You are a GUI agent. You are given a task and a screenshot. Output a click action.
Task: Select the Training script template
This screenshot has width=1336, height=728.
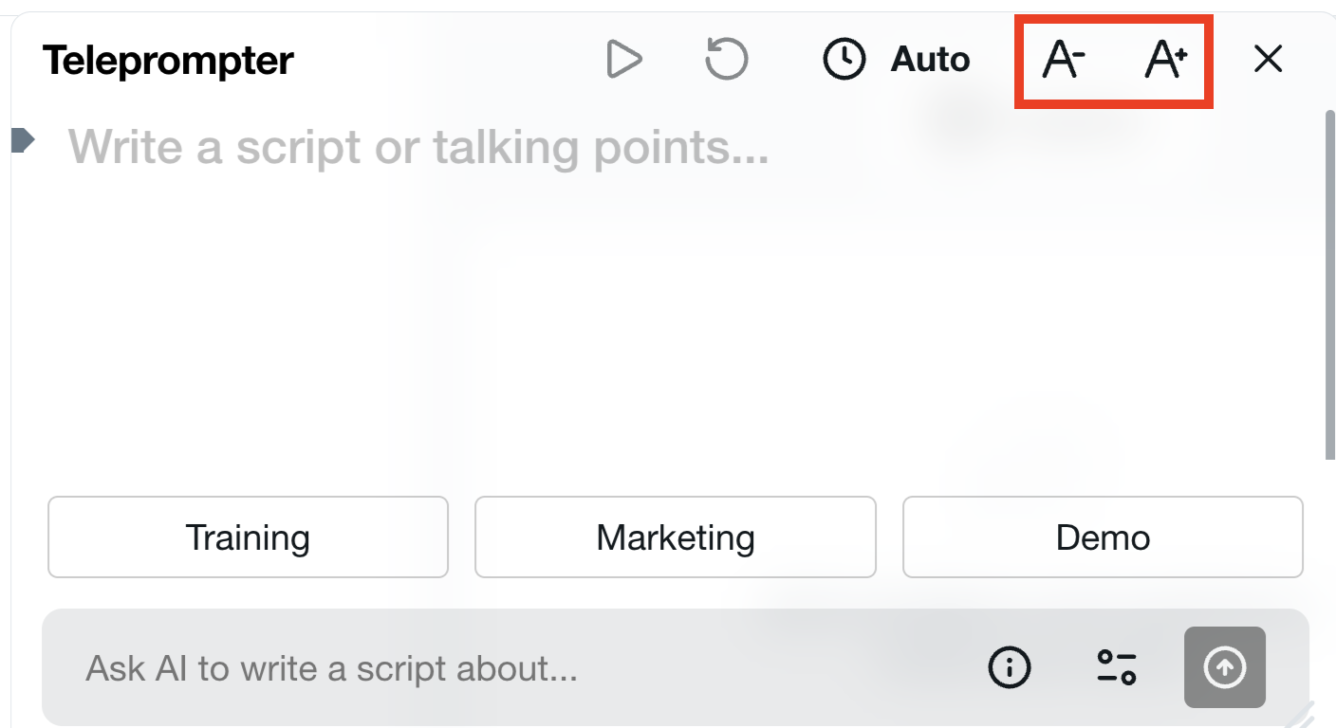click(248, 537)
